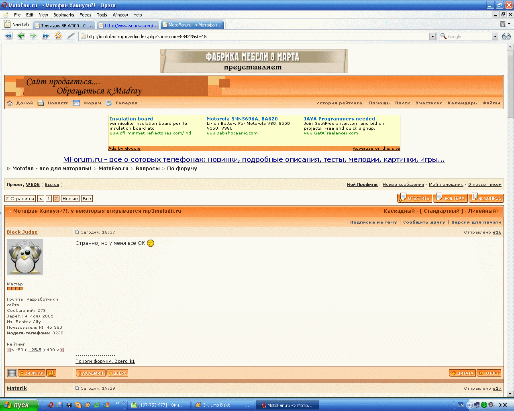This screenshot has width=514, height=411.
Task: Reload the page with the orange reload icon
Action: 58,36
